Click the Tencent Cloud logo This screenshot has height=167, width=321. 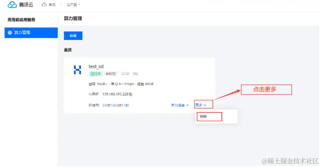[x=20, y=5]
